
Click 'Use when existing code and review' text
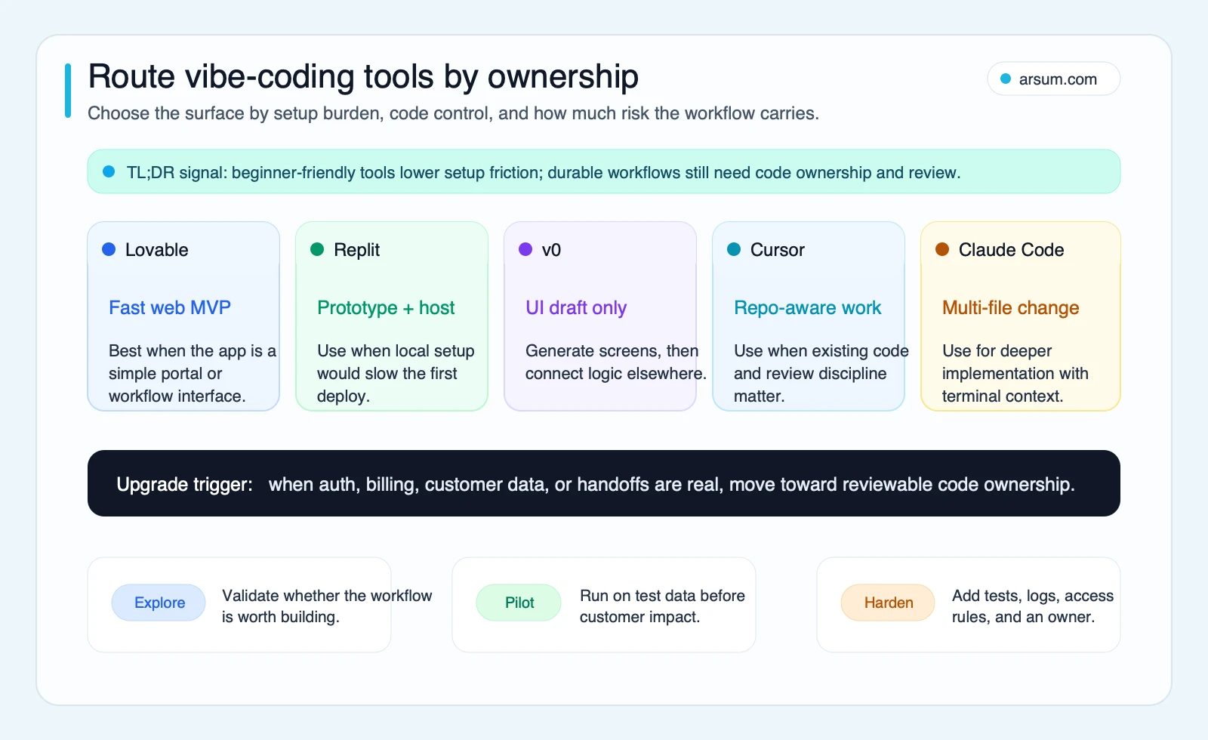pos(821,373)
